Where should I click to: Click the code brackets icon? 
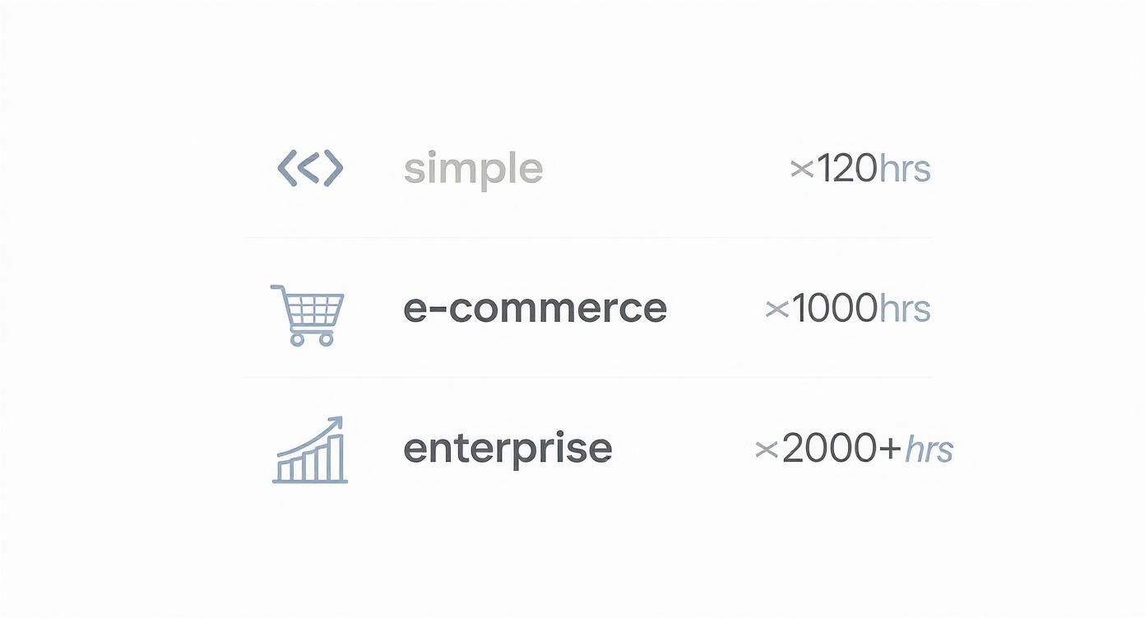(x=310, y=169)
